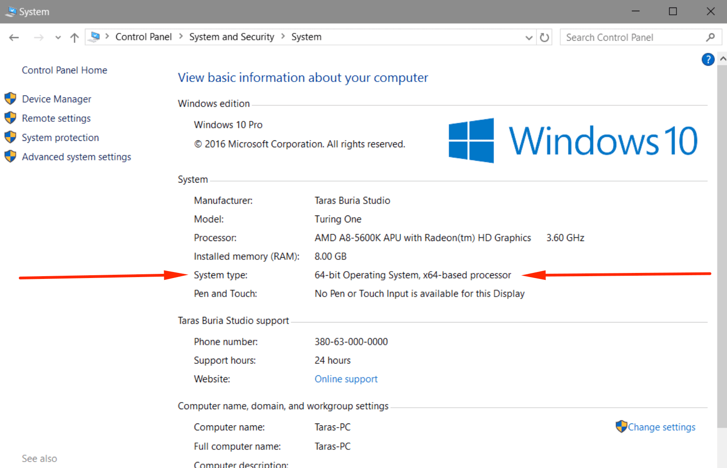
Task: Open Advanced system settings link
Action: [77, 157]
